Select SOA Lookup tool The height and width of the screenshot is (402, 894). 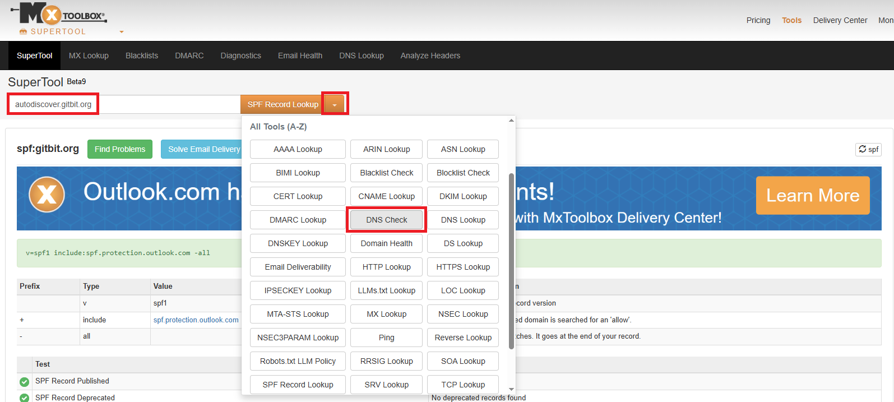(463, 361)
